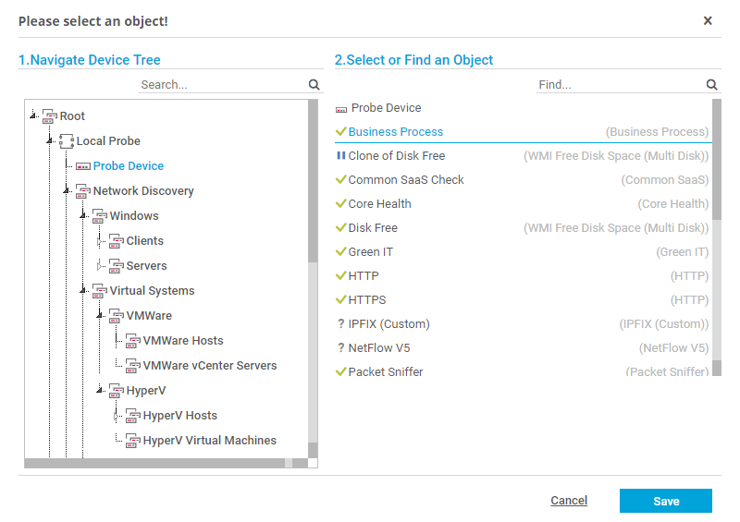Select Business Process sensor from list
Screen dimensions: 740x522
(396, 132)
